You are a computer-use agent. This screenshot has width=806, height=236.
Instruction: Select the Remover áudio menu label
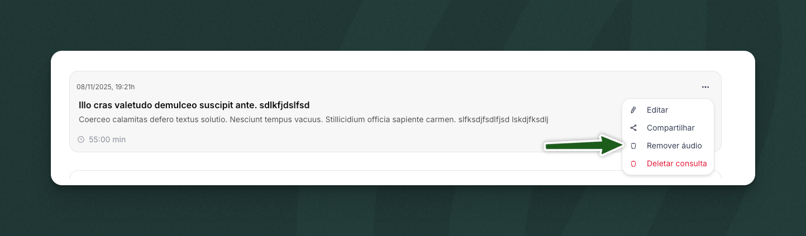(x=674, y=146)
